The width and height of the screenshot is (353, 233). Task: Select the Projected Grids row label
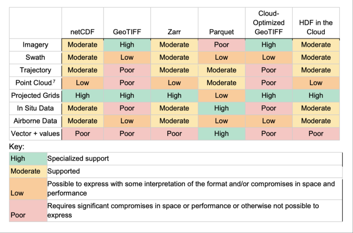(35, 96)
